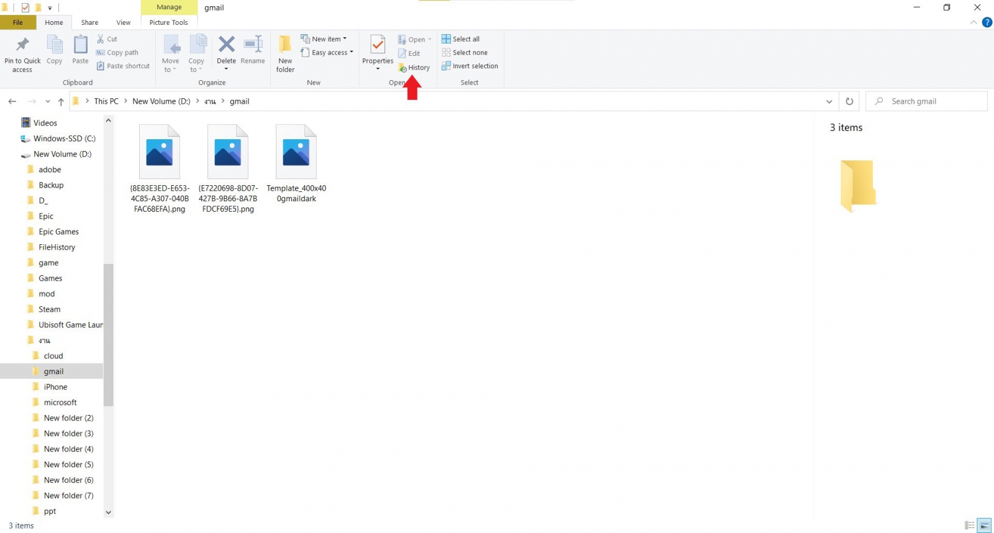Click the งาน breadcrumb in address bar
The width and height of the screenshot is (994, 533).
coord(210,101)
